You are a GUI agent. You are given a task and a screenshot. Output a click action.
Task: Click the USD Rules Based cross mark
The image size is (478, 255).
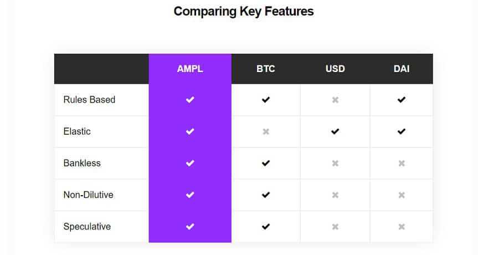335,100
